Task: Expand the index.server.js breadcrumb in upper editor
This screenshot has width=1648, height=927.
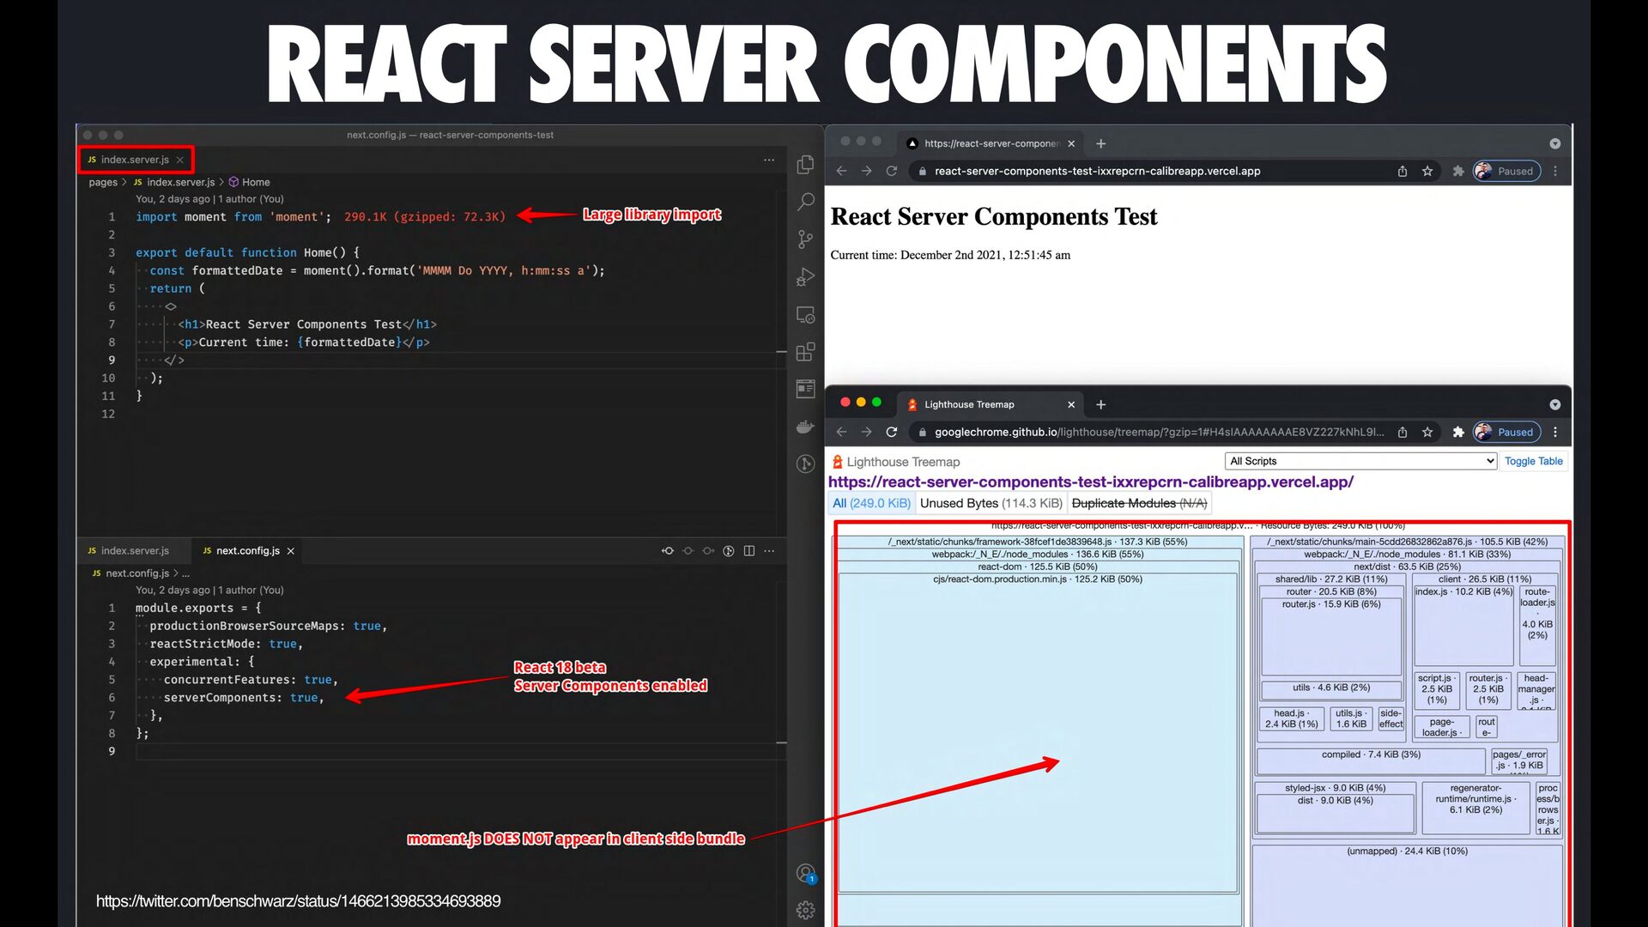Action: [x=174, y=182]
